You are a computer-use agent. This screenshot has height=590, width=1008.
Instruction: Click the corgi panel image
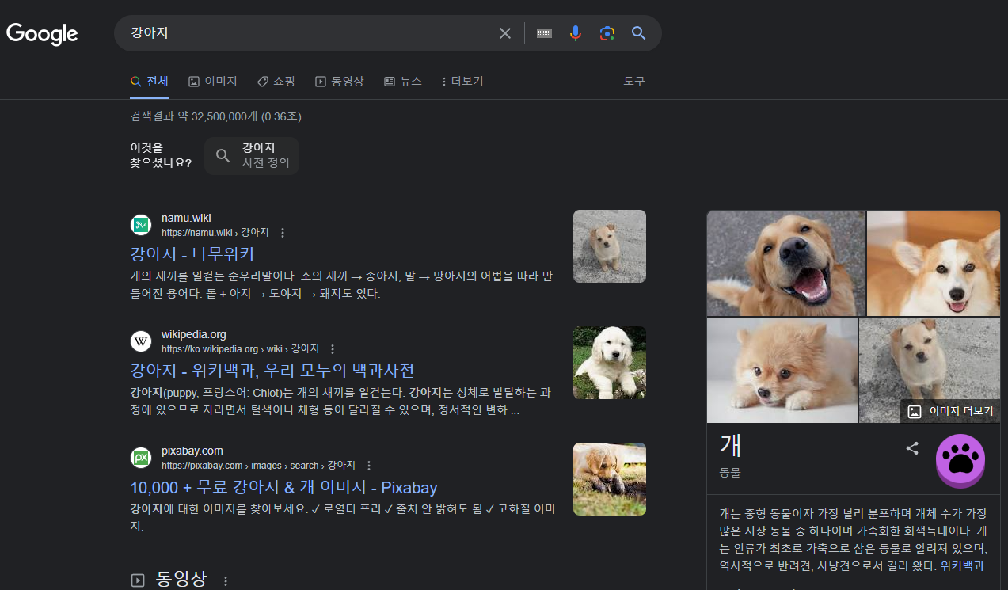[x=934, y=263]
